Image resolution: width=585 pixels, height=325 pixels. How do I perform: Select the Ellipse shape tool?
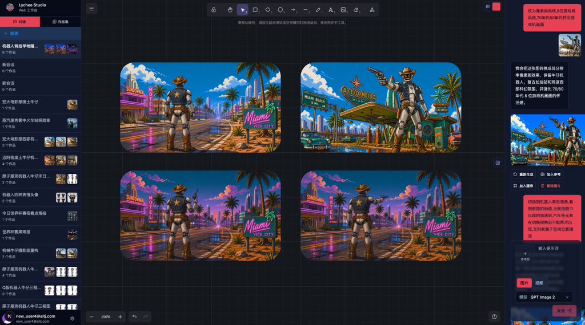point(280,10)
